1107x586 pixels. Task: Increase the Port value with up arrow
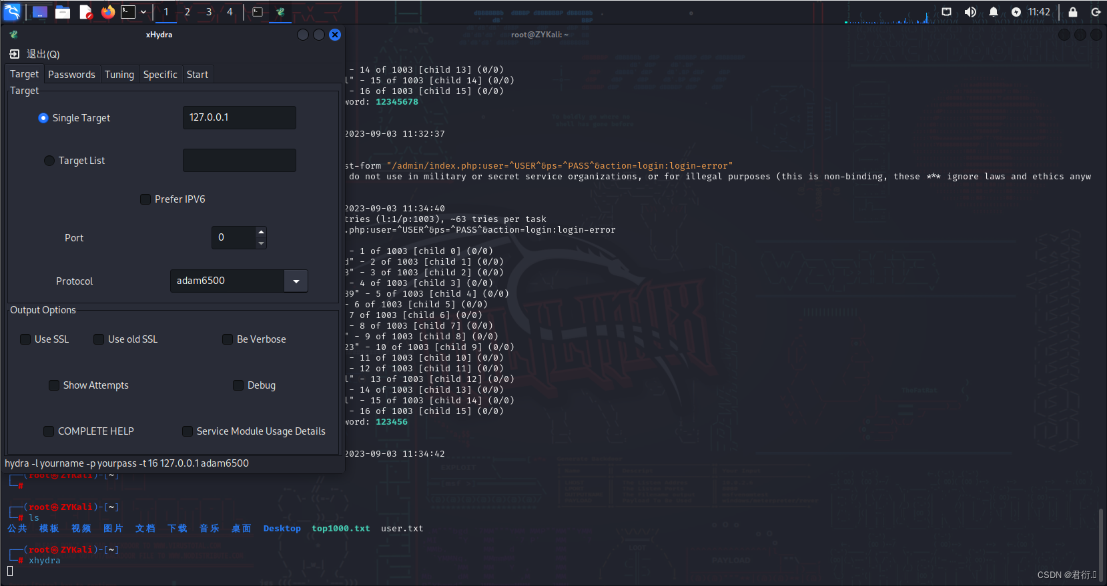[x=261, y=232]
